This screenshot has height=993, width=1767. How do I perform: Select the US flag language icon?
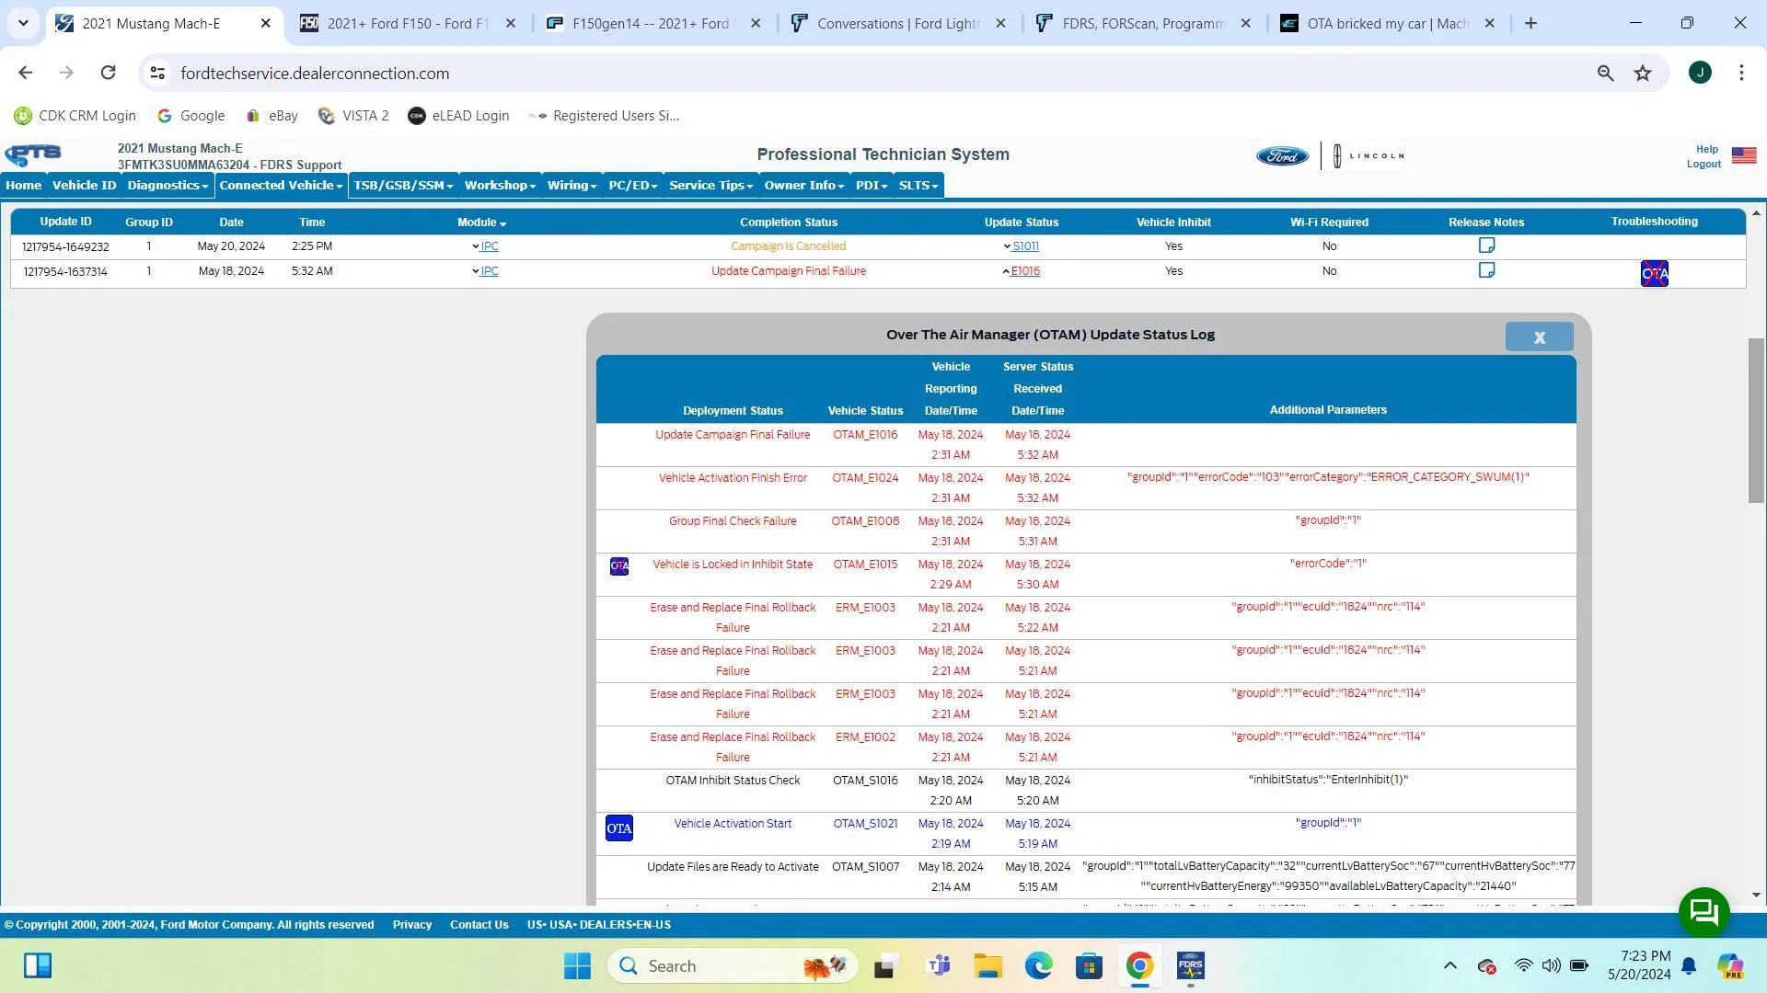(x=1744, y=155)
